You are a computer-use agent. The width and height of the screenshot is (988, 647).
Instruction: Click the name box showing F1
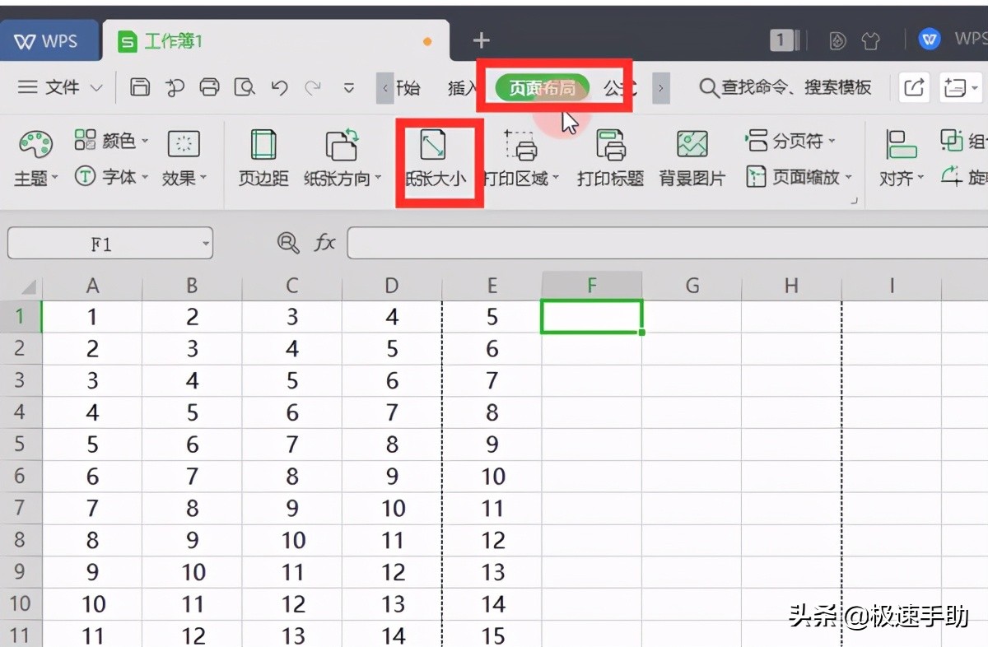(110, 244)
